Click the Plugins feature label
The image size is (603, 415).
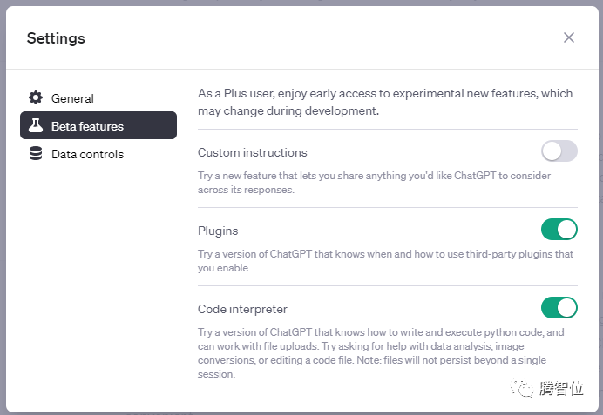(218, 231)
